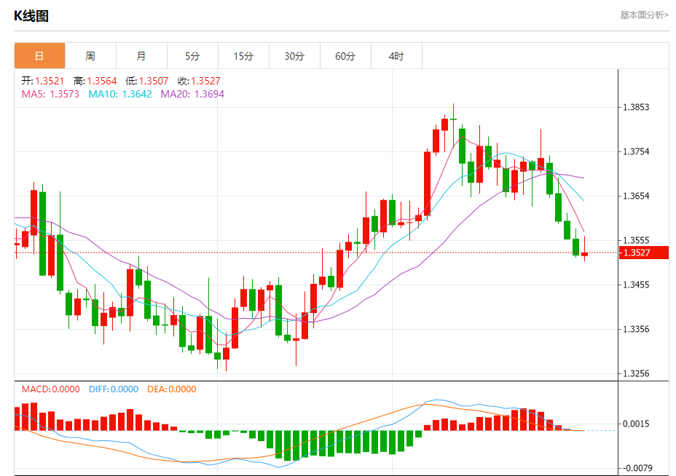This screenshot has height=476, width=676.
Task: Click the 1.3356 price axis label
Action: point(636,329)
